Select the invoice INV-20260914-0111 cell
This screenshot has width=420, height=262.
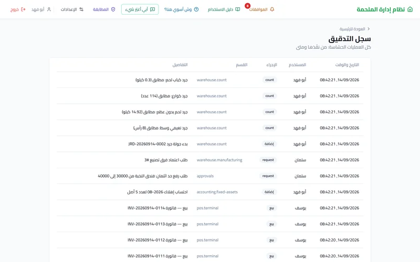158,256
